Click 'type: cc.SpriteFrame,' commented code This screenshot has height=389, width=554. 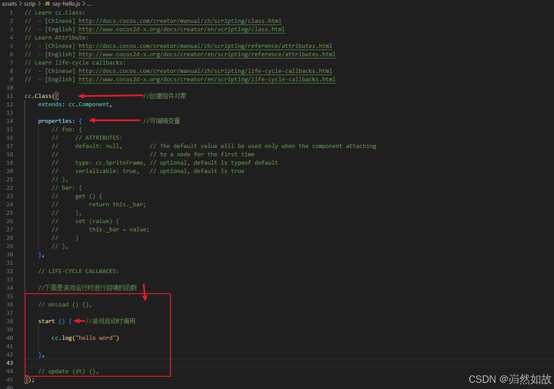point(111,162)
